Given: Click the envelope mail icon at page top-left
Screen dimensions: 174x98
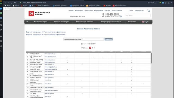Looking at the screenshot, I should [x=7, y=8].
